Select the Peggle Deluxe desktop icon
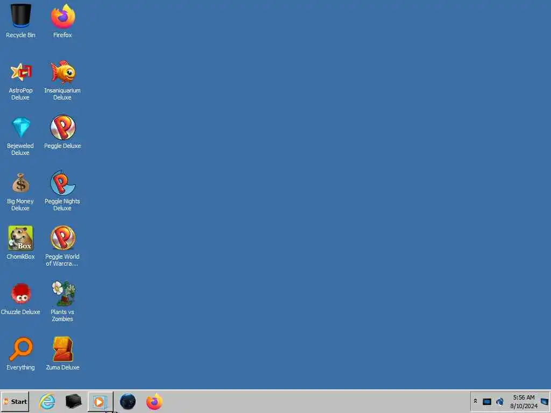 coord(62,133)
